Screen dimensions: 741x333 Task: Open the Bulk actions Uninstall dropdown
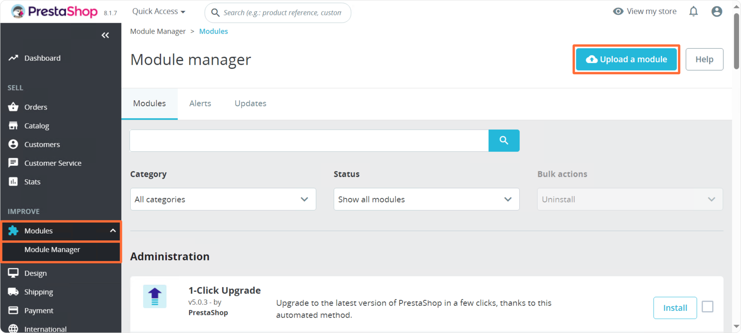coord(630,199)
